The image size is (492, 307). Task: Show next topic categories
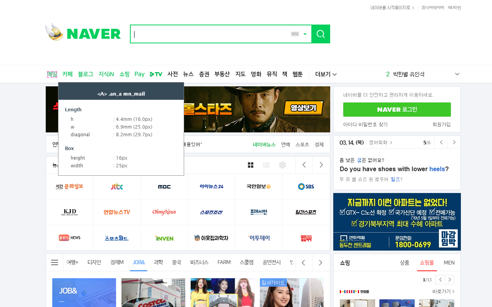click(321, 262)
